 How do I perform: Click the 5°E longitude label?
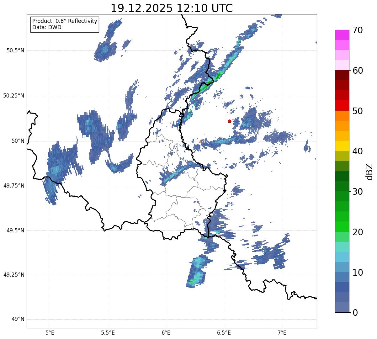point(50,332)
